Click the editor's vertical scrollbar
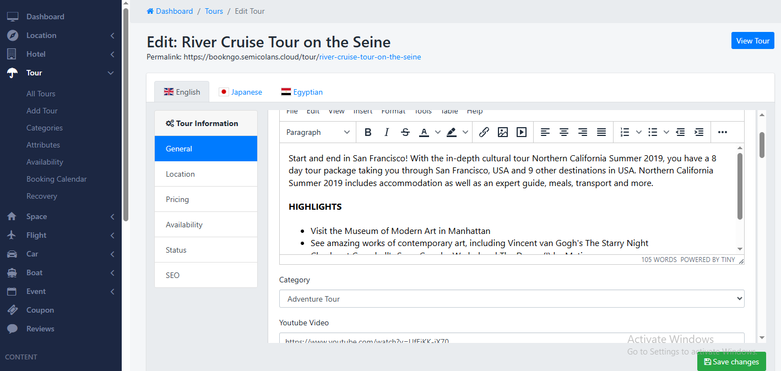 tap(740, 187)
